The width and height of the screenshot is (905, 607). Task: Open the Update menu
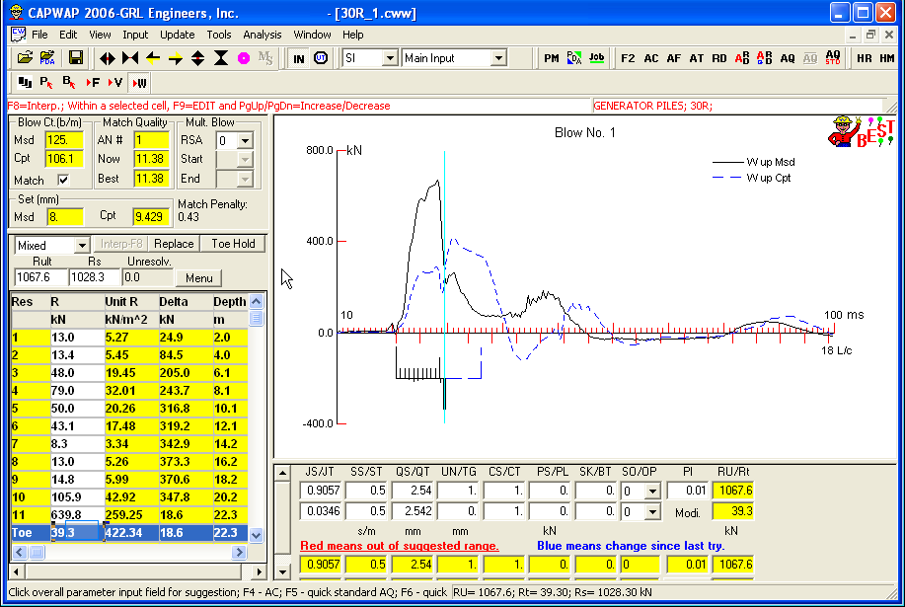tap(178, 35)
